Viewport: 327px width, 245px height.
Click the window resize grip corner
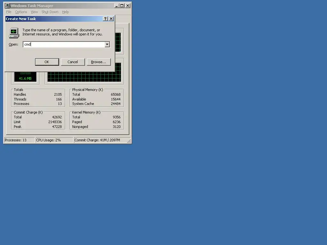pyautogui.click(x=129, y=141)
